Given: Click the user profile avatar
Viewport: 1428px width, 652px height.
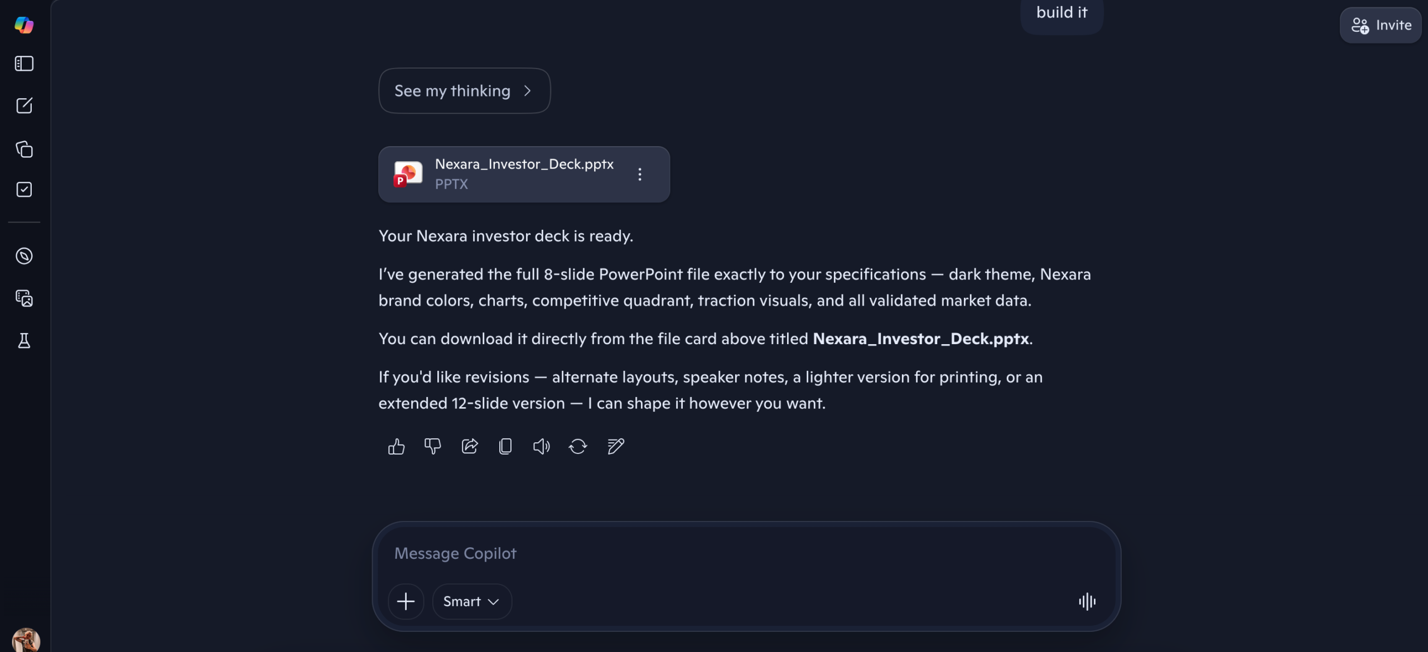Looking at the screenshot, I should click(x=26, y=639).
